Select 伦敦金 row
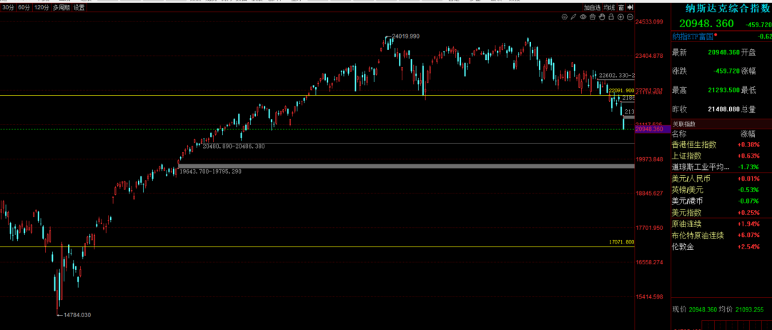772x330 pixels. pyautogui.click(x=722, y=246)
